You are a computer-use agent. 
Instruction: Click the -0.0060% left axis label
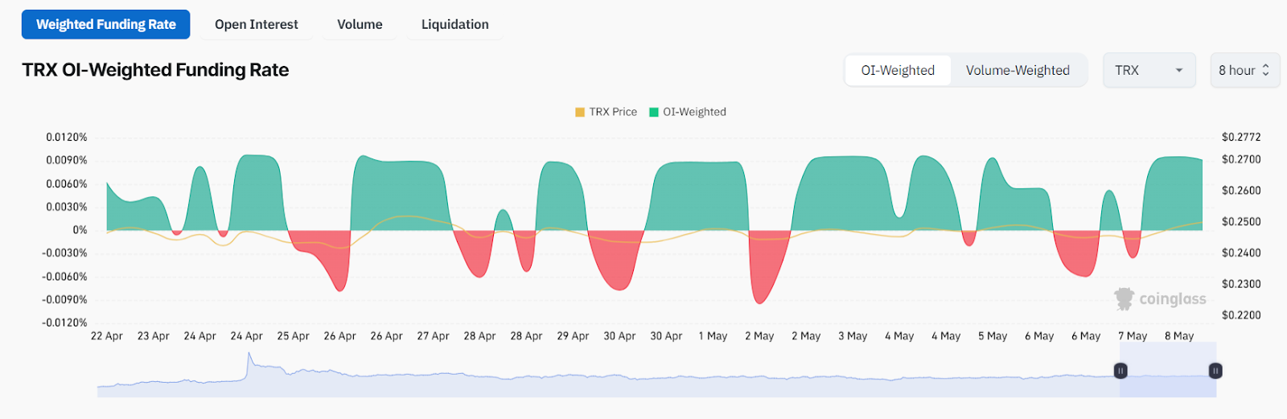[64, 277]
